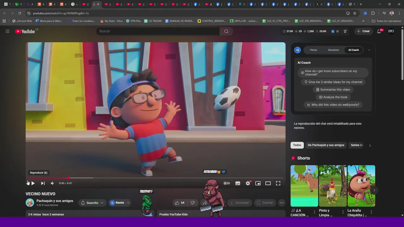Select the AI Coach tab
The width and height of the screenshot is (404, 227).
pyautogui.click(x=353, y=50)
